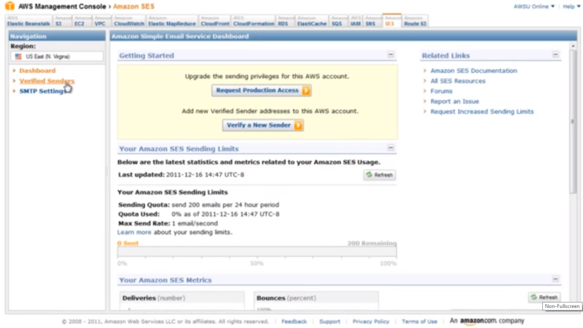The height and width of the screenshot is (328, 583).
Task: Click the '0 Sent' label
Action: point(128,243)
